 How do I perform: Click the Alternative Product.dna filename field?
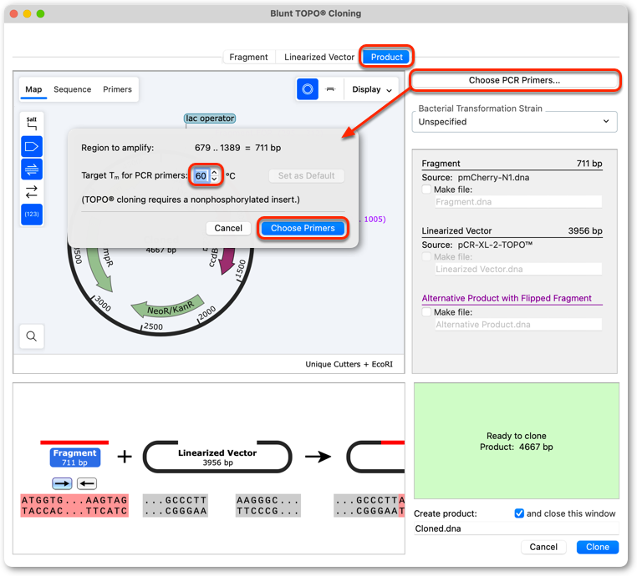click(518, 325)
